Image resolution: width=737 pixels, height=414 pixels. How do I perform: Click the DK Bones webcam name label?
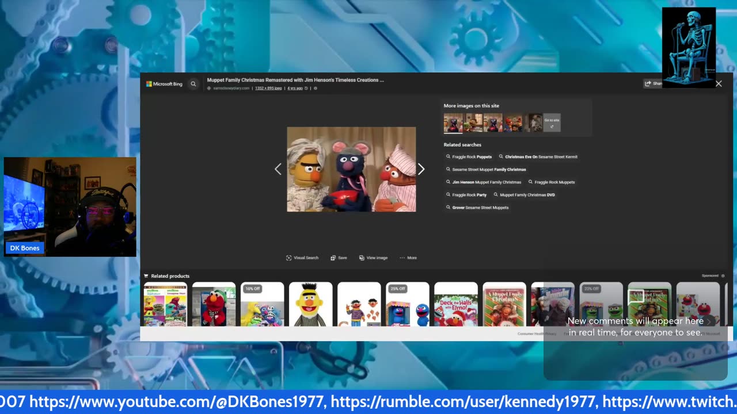point(25,248)
